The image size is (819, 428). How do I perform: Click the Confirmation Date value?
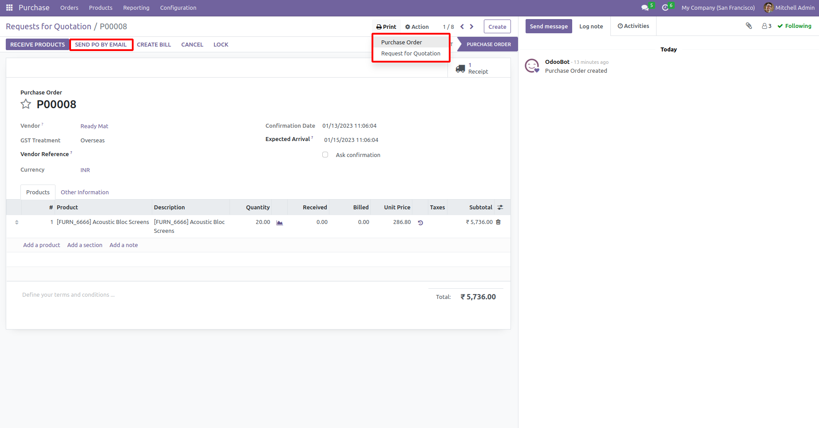click(349, 126)
